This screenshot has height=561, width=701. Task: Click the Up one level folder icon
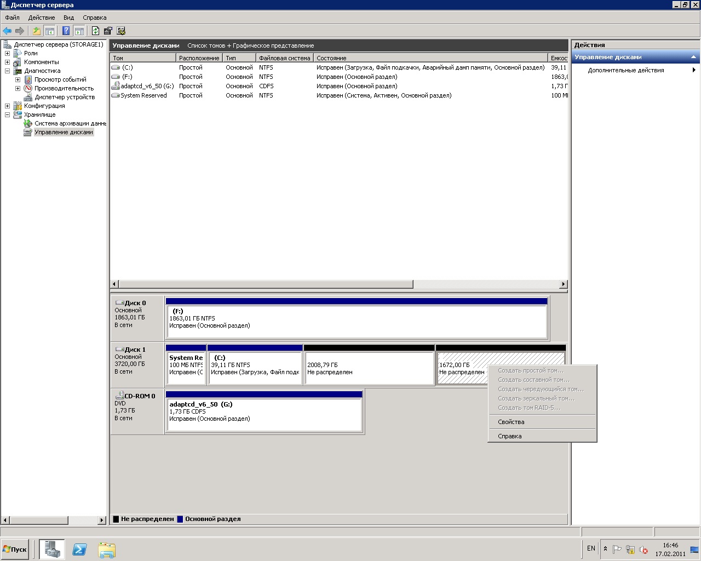pyautogui.click(x=37, y=31)
